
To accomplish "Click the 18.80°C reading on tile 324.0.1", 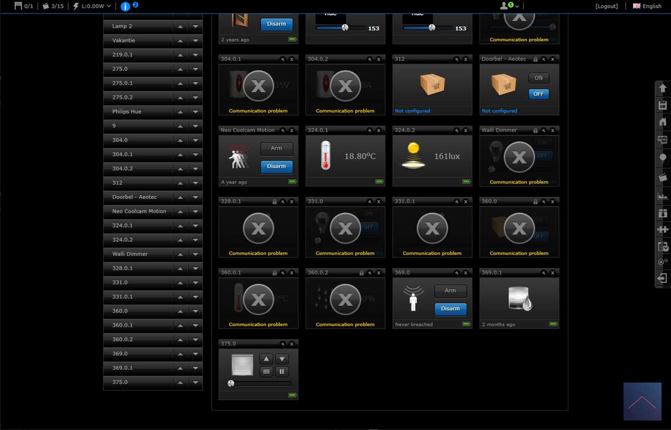I will coord(360,156).
